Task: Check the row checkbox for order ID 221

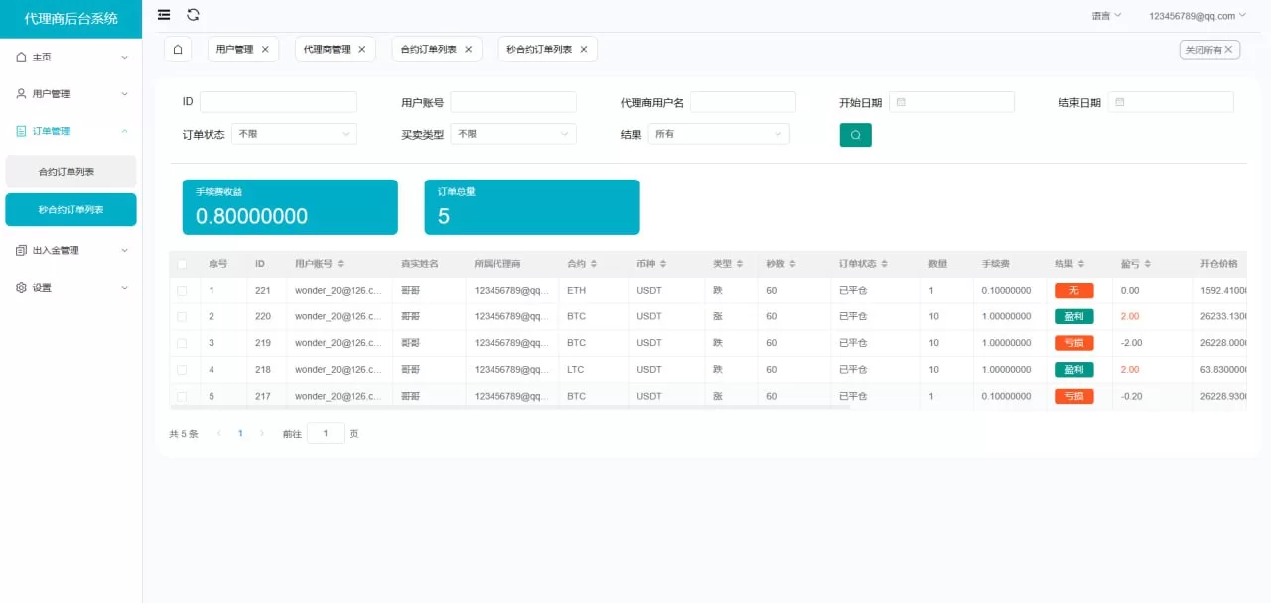Action: point(183,290)
